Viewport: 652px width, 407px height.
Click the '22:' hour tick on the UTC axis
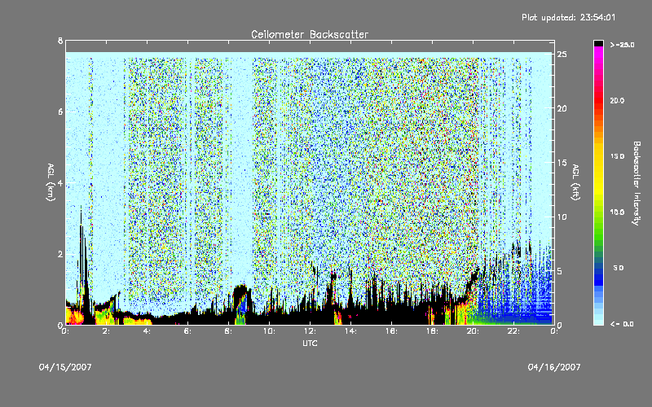(513, 331)
